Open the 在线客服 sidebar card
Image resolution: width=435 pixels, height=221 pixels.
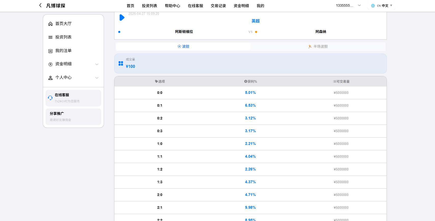point(73,98)
